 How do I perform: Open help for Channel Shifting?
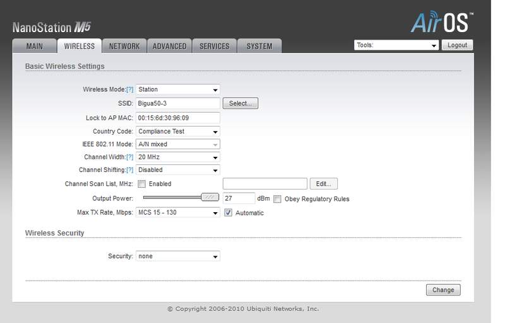pyautogui.click(x=130, y=170)
